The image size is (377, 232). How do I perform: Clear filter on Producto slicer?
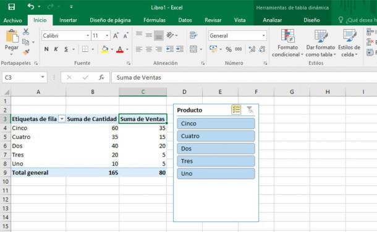tap(250, 110)
